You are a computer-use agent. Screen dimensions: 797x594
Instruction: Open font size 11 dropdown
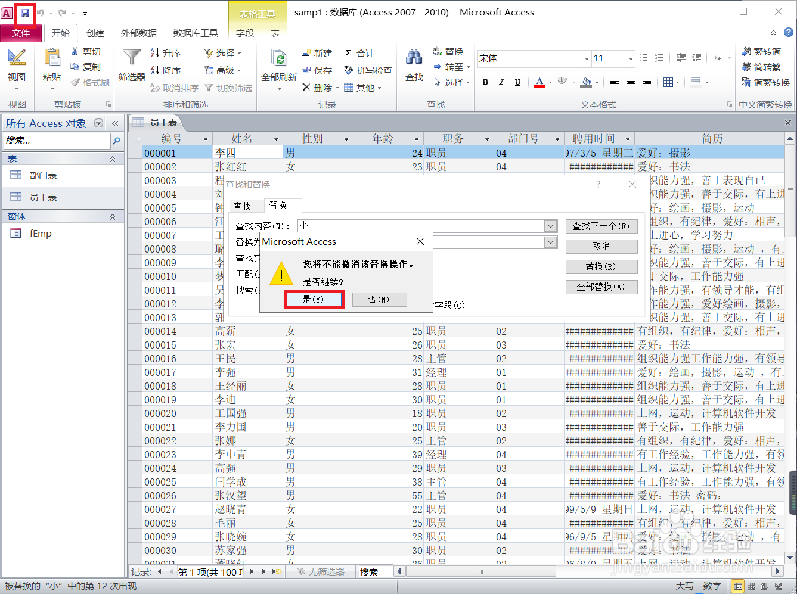click(x=631, y=58)
